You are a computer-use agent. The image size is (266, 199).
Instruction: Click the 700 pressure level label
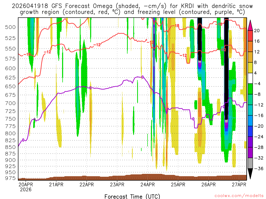tap(10, 103)
